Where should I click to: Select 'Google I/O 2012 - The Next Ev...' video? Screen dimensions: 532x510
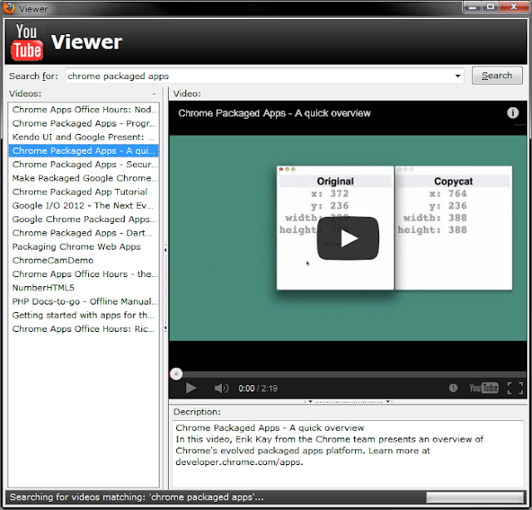pos(83,205)
